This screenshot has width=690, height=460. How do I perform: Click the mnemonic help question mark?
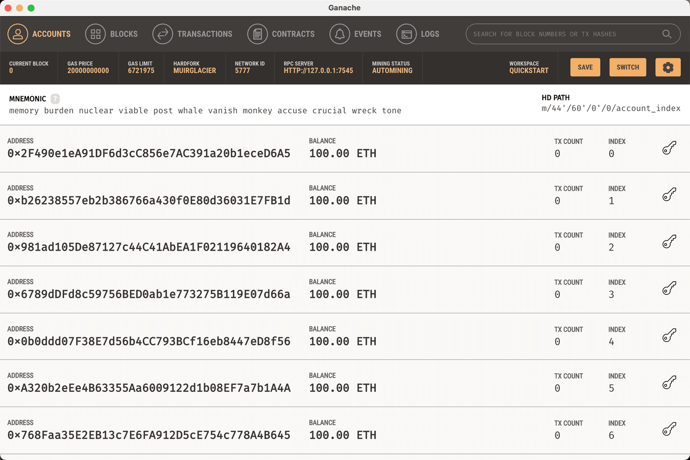[55, 99]
